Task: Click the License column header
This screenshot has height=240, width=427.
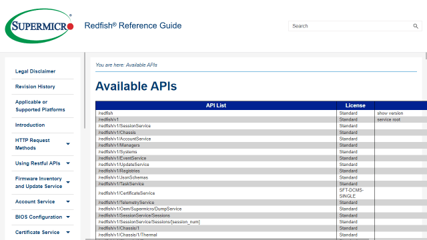Action: pos(356,105)
